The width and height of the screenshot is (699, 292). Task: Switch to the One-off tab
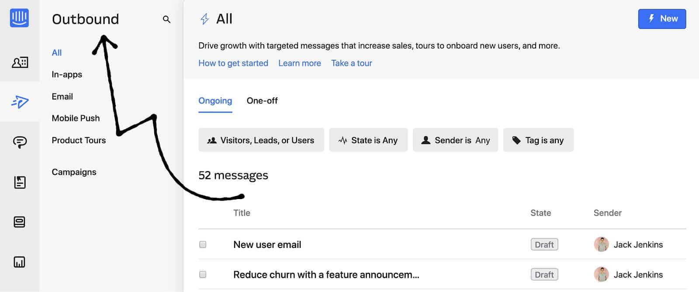tap(262, 101)
